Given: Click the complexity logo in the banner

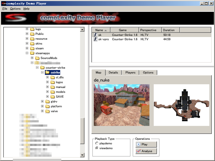Looking at the screenshot, I should (x=16, y=18).
